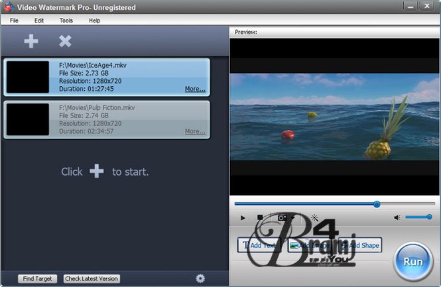This screenshot has width=441, height=287.
Task: Click the add video plus icon
Action: pyautogui.click(x=31, y=41)
